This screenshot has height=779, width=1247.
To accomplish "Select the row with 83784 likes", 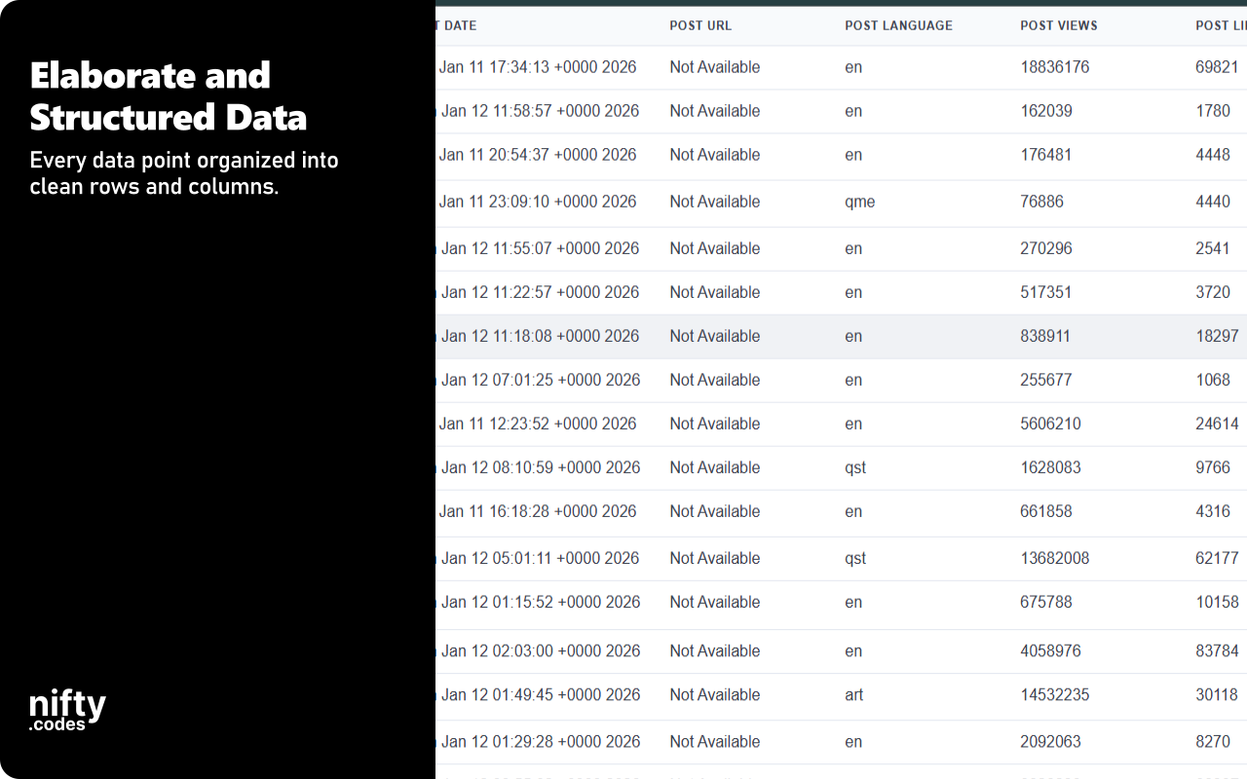I will click(x=1214, y=650).
